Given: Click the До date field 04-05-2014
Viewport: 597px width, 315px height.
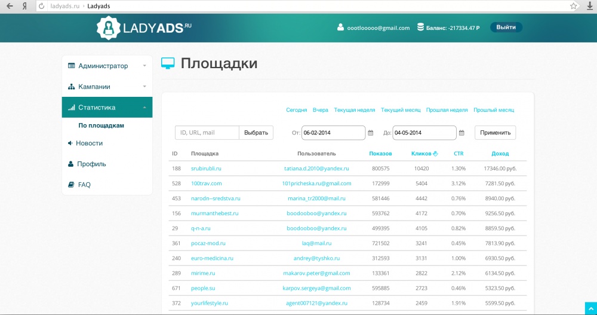Looking at the screenshot, I should click(424, 133).
